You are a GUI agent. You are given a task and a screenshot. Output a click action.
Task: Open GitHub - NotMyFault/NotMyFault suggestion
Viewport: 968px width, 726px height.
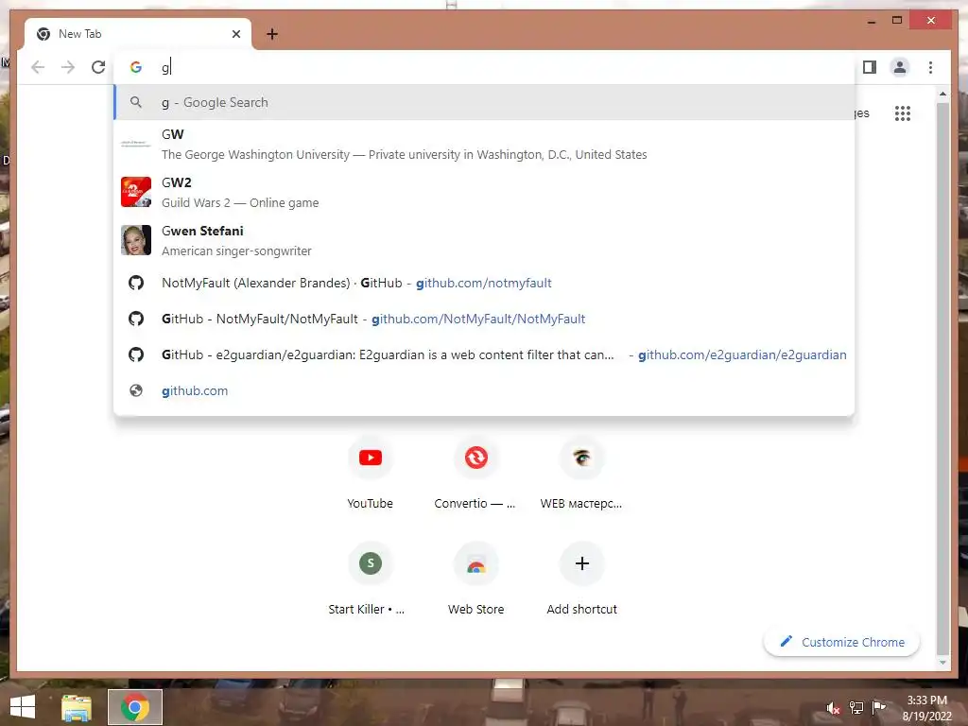tap(484, 319)
